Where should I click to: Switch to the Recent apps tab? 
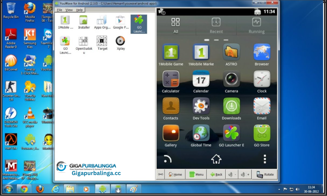[216, 26]
